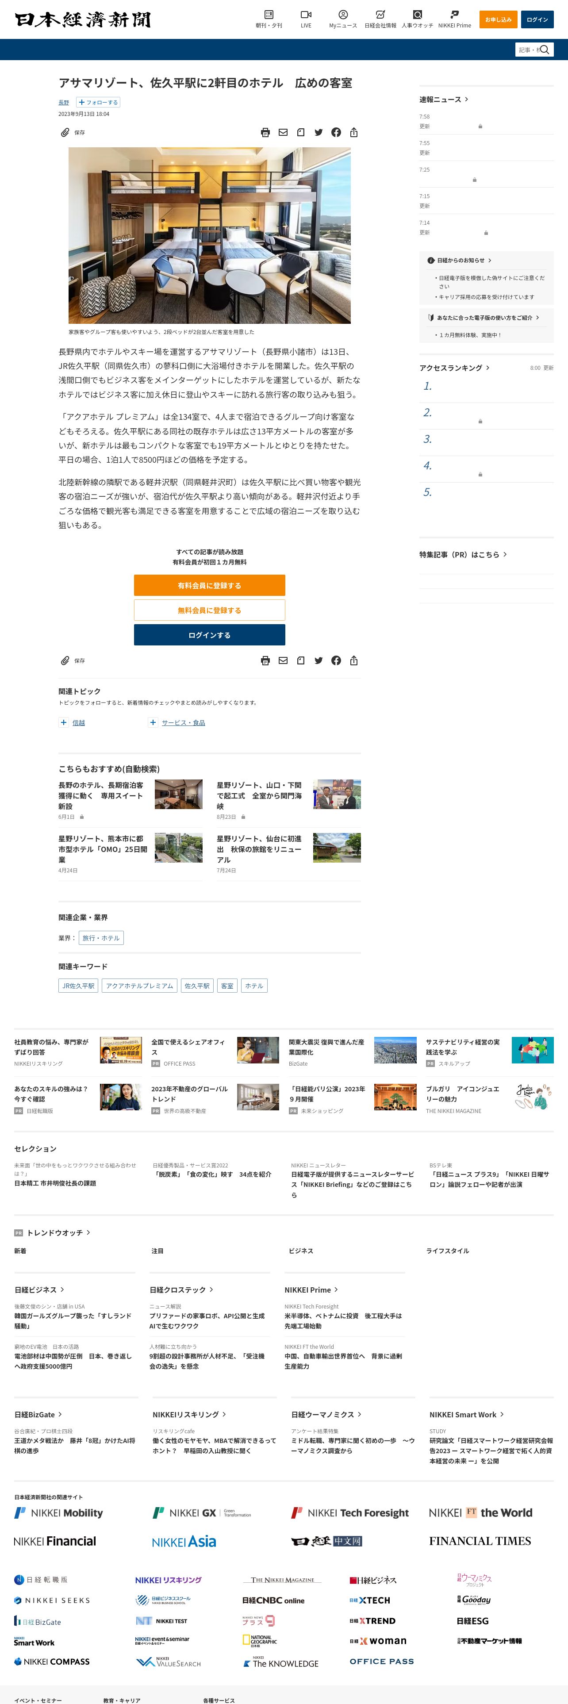Screen dimensions: 568x1704
Task: Click the アクアホテルプレミアム keyword tag
Action: point(139,986)
